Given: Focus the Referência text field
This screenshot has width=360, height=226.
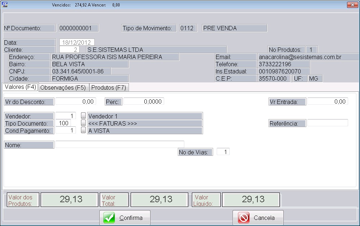Looking at the screenshot, I should [x=328, y=123].
